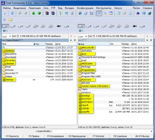Image resolution: width=155 pixels, height=140 pixels.
Task: Switch right panel to drive i
Action: [119, 26]
